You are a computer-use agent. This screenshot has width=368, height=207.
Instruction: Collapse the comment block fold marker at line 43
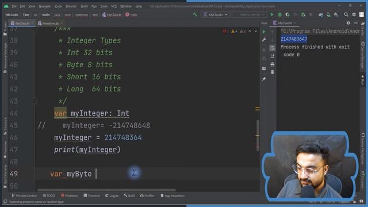tap(34, 101)
